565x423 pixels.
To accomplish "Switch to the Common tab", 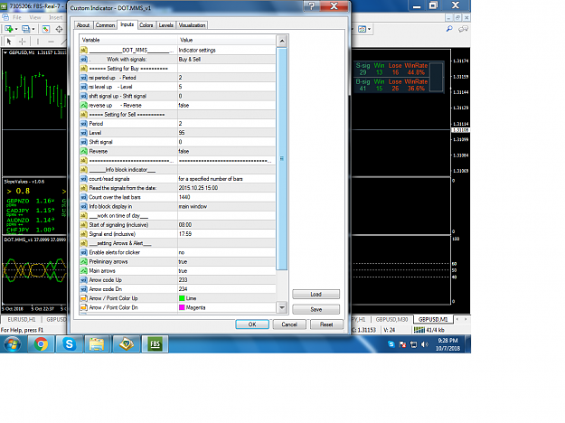I will (x=105, y=25).
